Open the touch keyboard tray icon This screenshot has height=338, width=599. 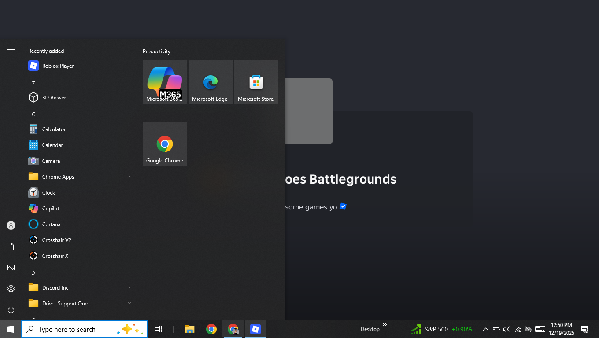(x=540, y=329)
